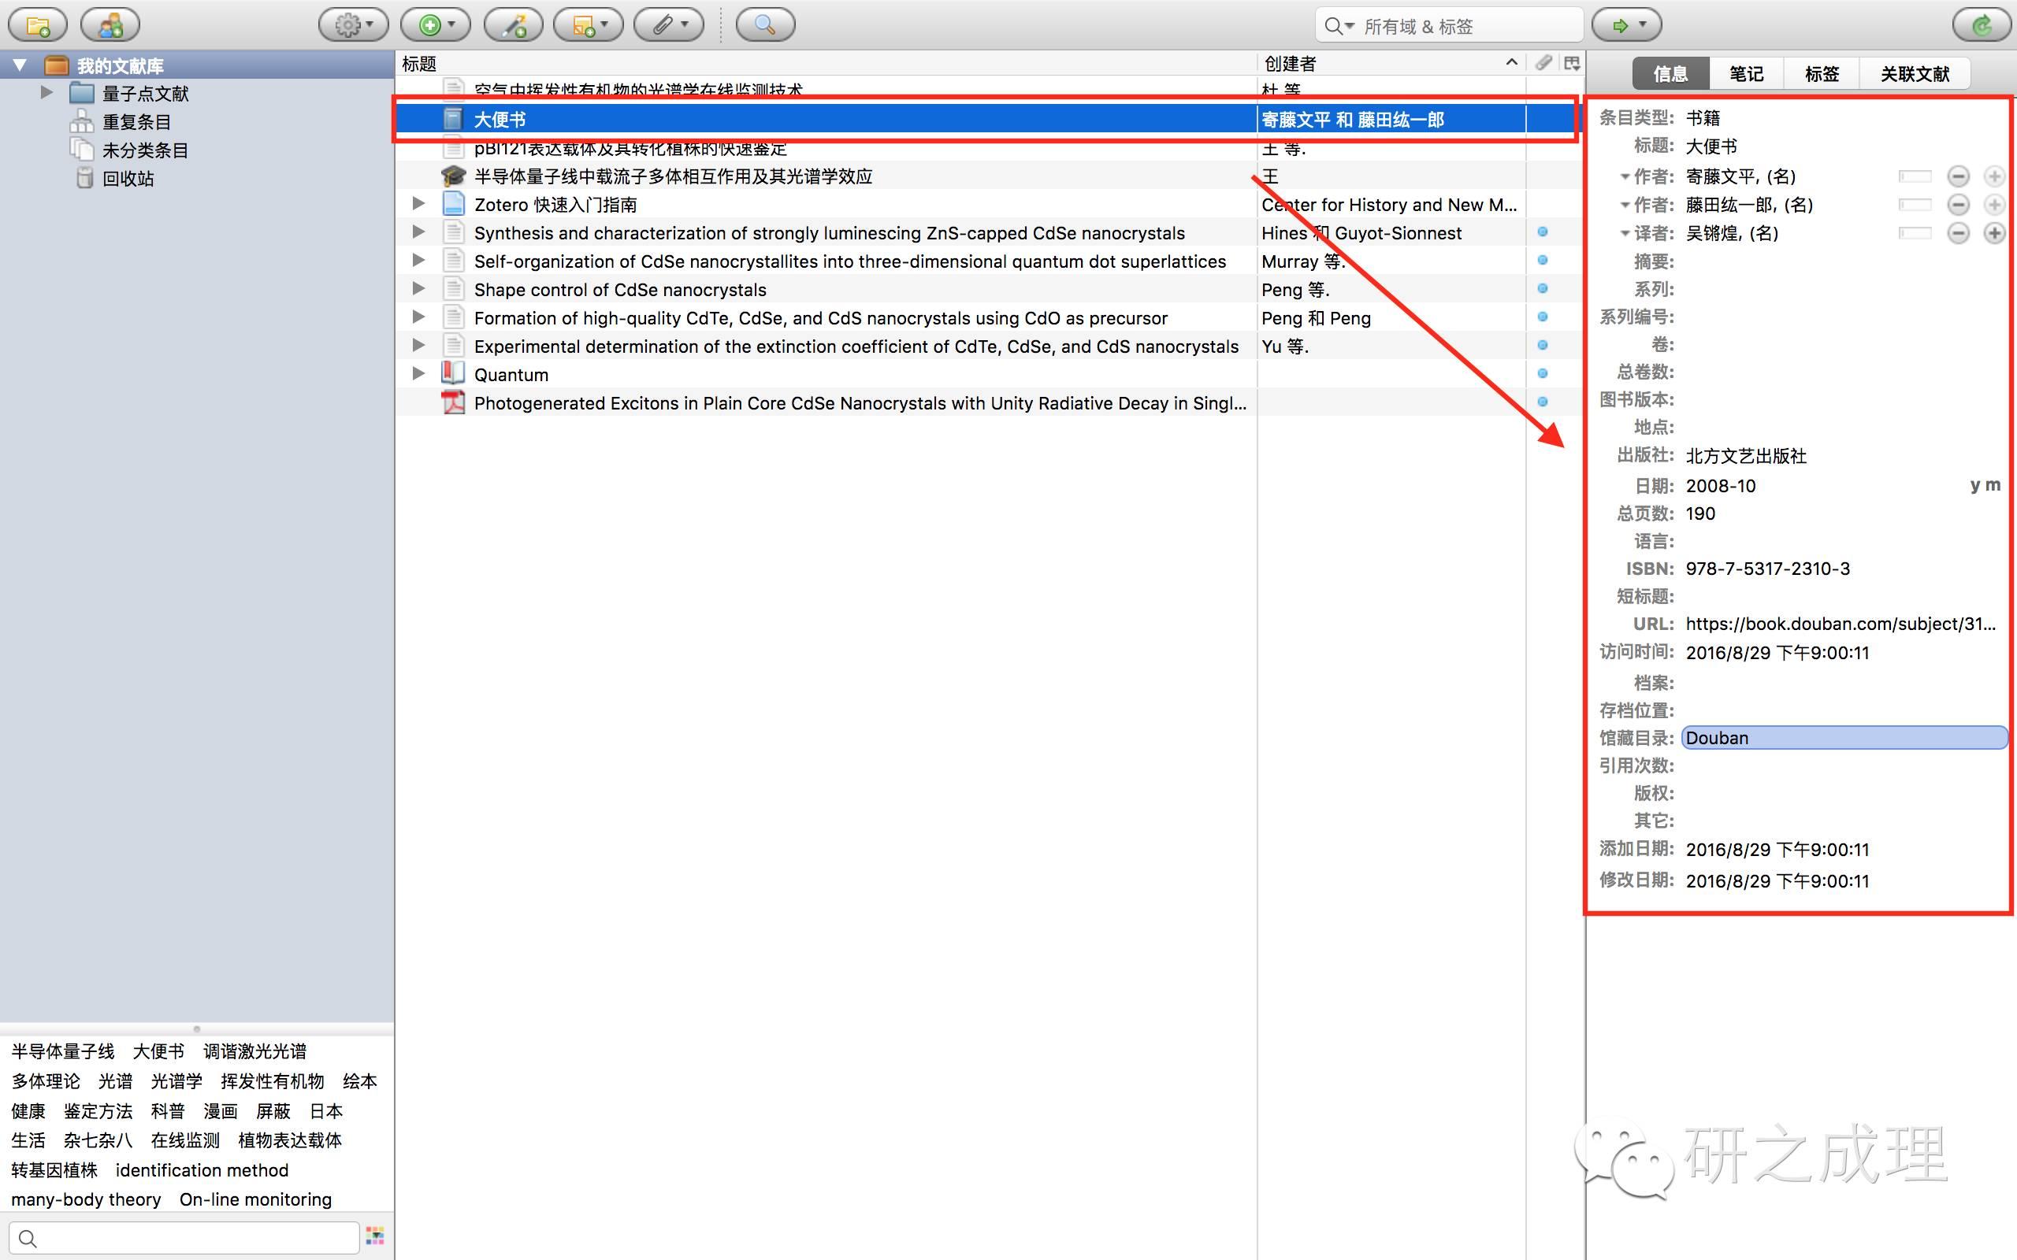Click the Add Attachment paperclip icon
This screenshot has height=1260, width=2017.
click(x=668, y=25)
